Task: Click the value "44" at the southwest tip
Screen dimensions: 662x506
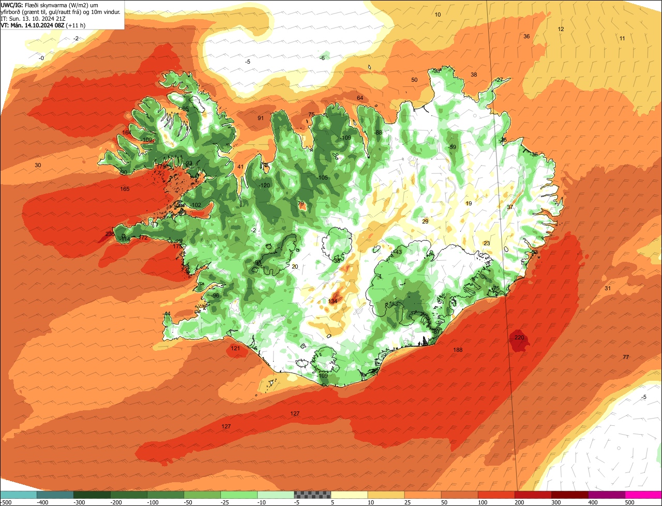Action: [x=167, y=314]
